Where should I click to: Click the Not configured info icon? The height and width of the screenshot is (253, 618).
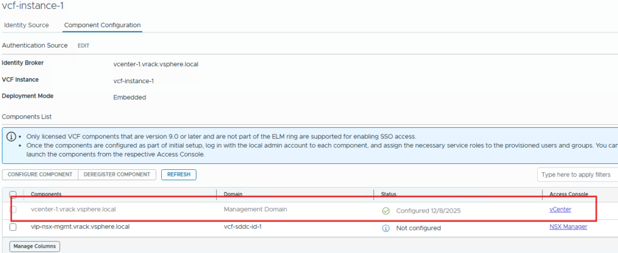coord(386,228)
